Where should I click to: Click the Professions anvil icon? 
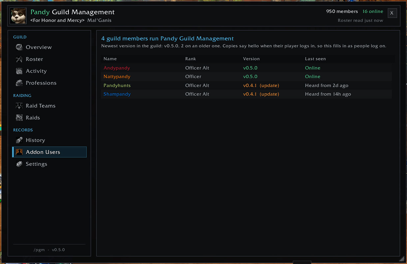(19, 83)
